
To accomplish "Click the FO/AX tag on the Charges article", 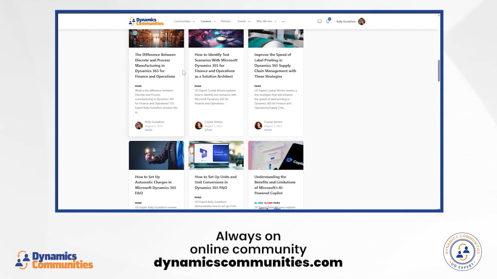I will tap(138, 203).
